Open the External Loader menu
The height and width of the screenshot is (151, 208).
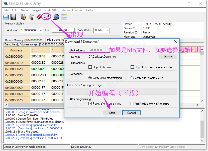[71, 10]
